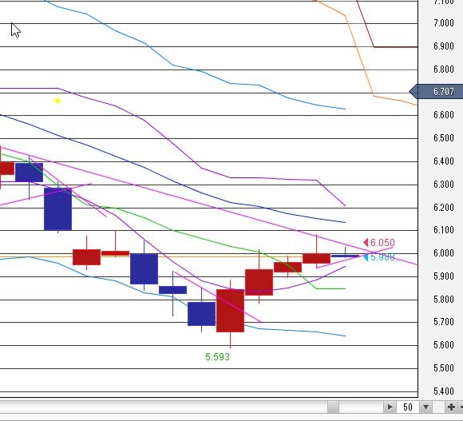
Task: Click the 6.500 price axis label
Action: pyautogui.click(x=444, y=138)
